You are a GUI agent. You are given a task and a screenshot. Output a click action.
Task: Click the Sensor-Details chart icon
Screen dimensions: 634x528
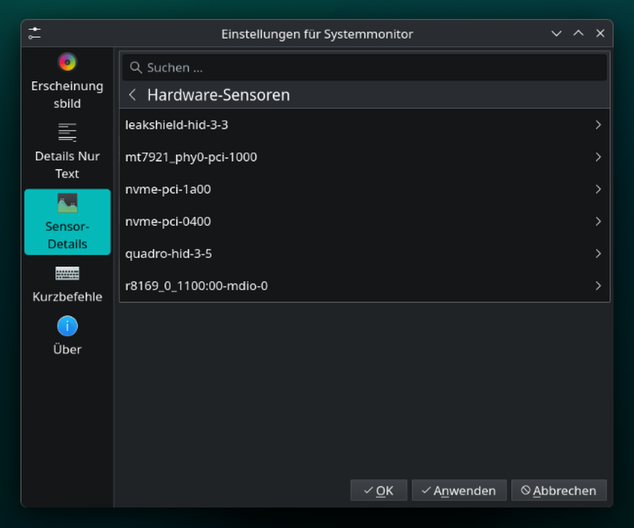[67, 203]
